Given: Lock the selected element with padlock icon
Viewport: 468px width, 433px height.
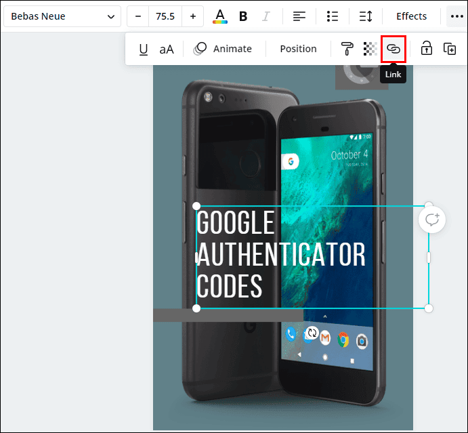Looking at the screenshot, I should coord(427,49).
